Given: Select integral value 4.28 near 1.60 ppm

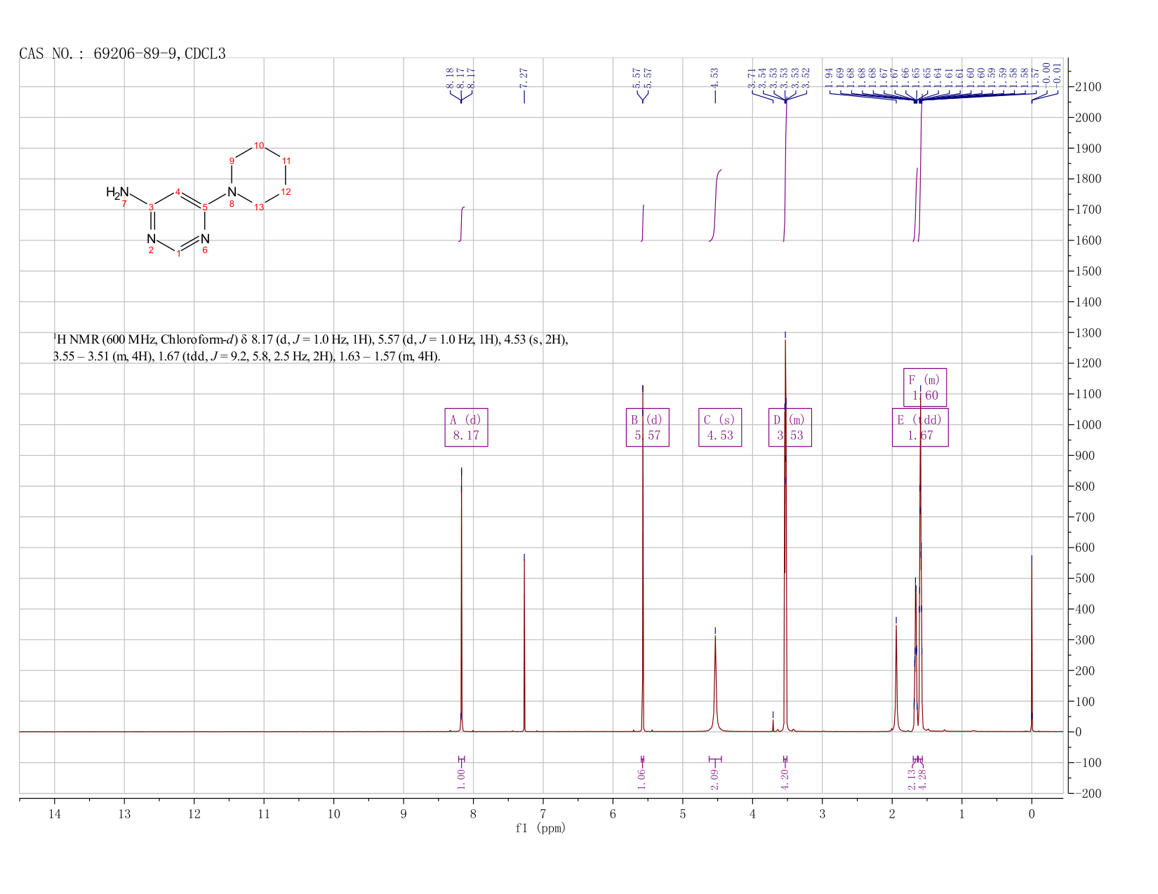Looking at the screenshot, I should (x=923, y=779).
